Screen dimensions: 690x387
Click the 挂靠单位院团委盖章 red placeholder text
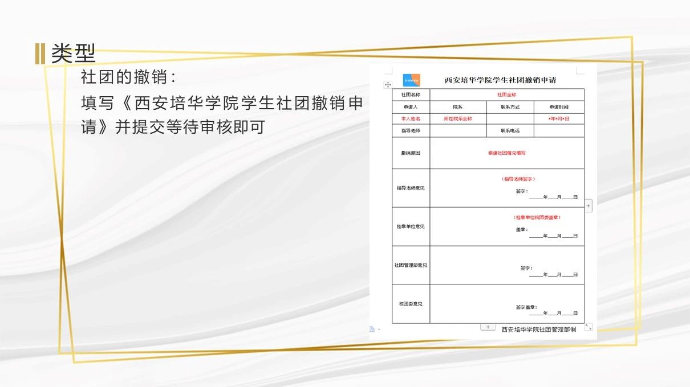[x=541, y=217]
